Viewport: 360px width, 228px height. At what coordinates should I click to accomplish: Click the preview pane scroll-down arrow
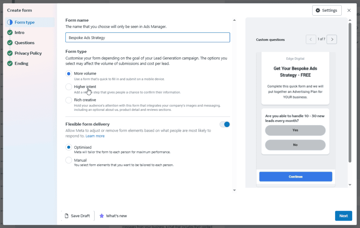pyautogui.click(x=350, y=185)
